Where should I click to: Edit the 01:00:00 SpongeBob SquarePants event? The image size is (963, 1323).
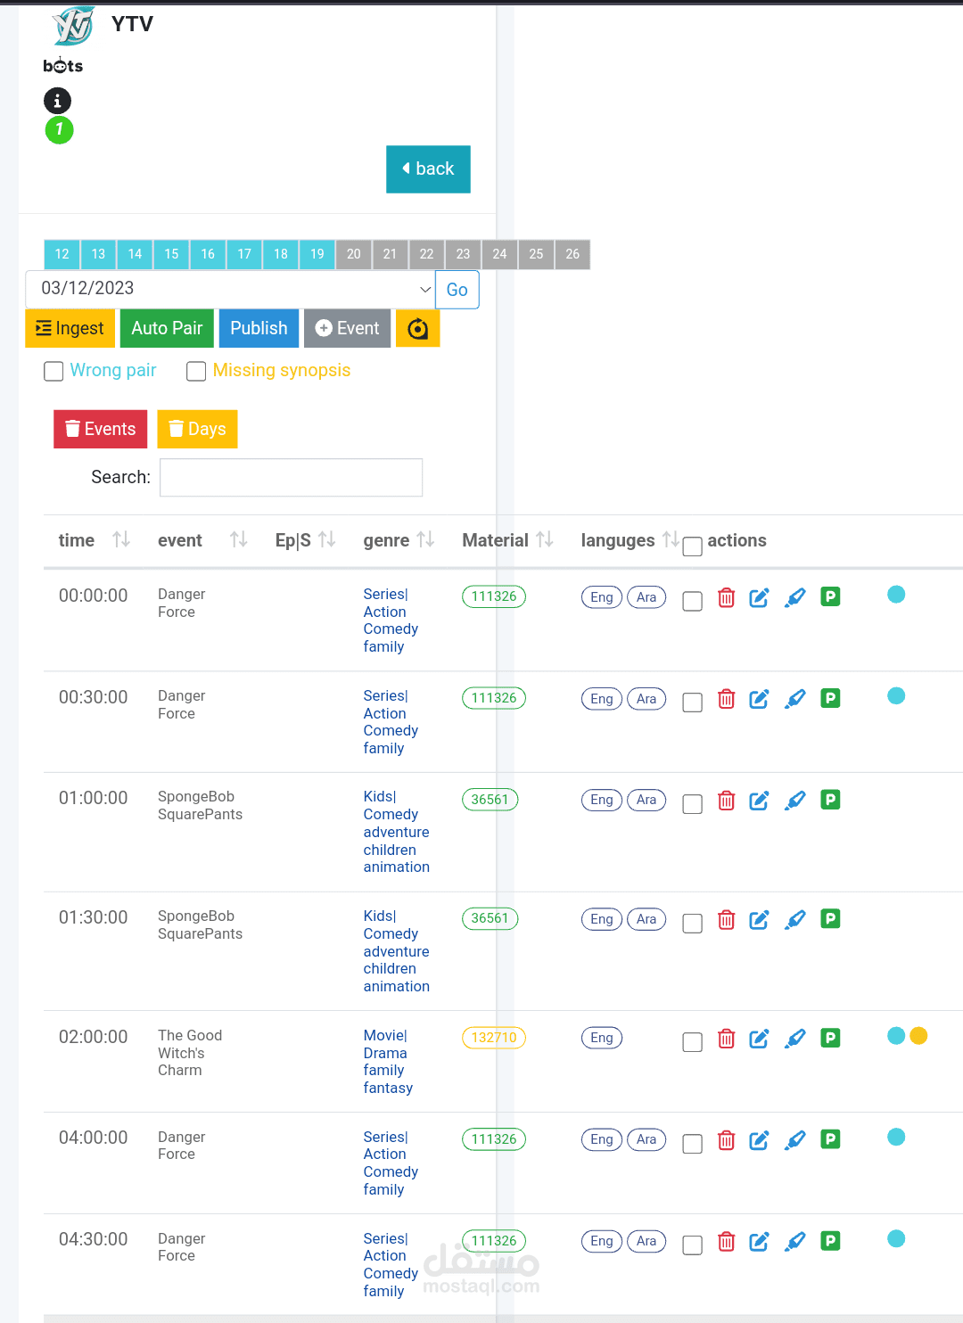[759, 801]
